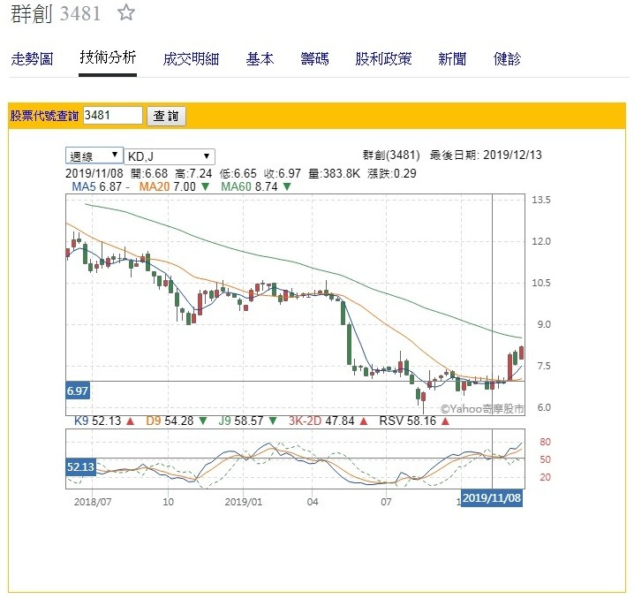
Task: Open the 走勢圖 tab
Action: [33, 59]
